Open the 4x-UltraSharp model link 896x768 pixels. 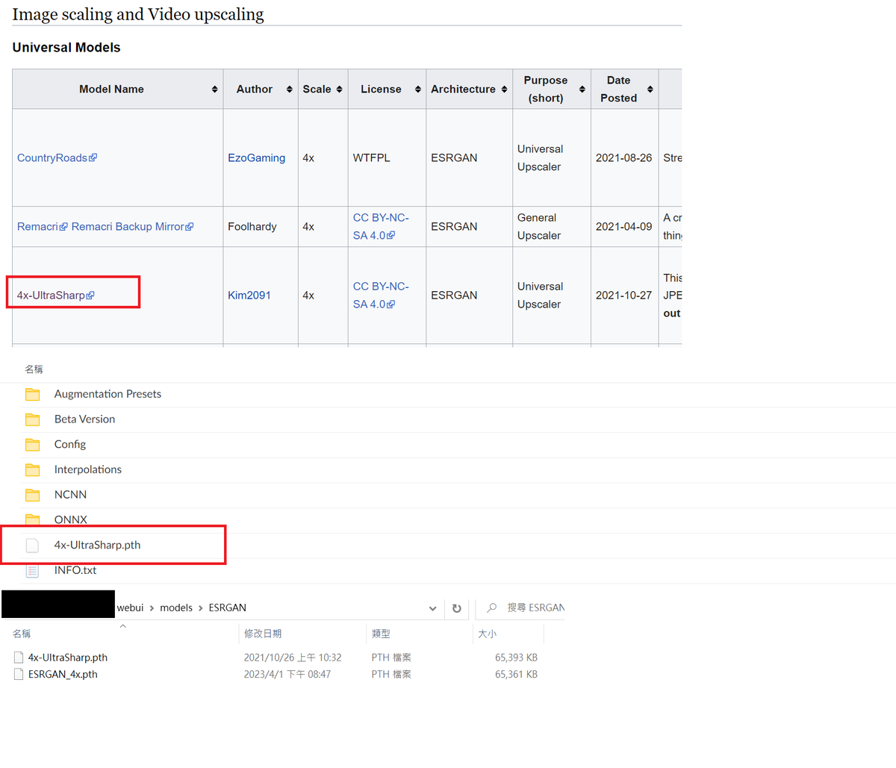(55, 295)
